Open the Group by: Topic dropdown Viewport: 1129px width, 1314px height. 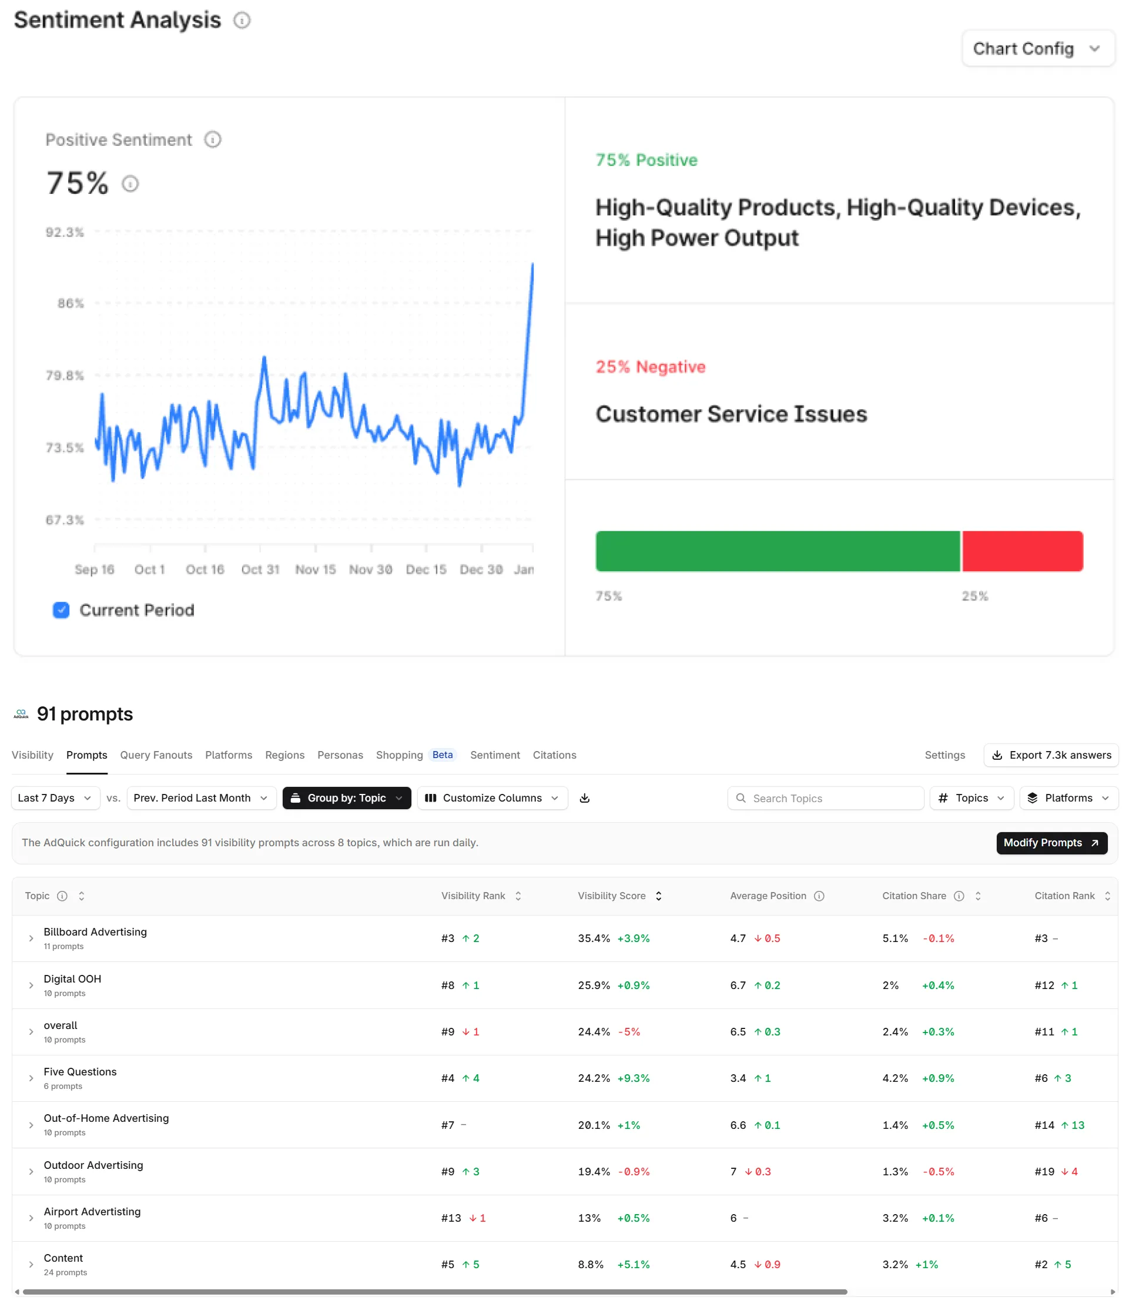click(x=346, y=798)
